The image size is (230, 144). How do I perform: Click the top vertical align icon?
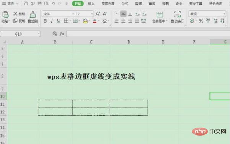tap(116, 14)
